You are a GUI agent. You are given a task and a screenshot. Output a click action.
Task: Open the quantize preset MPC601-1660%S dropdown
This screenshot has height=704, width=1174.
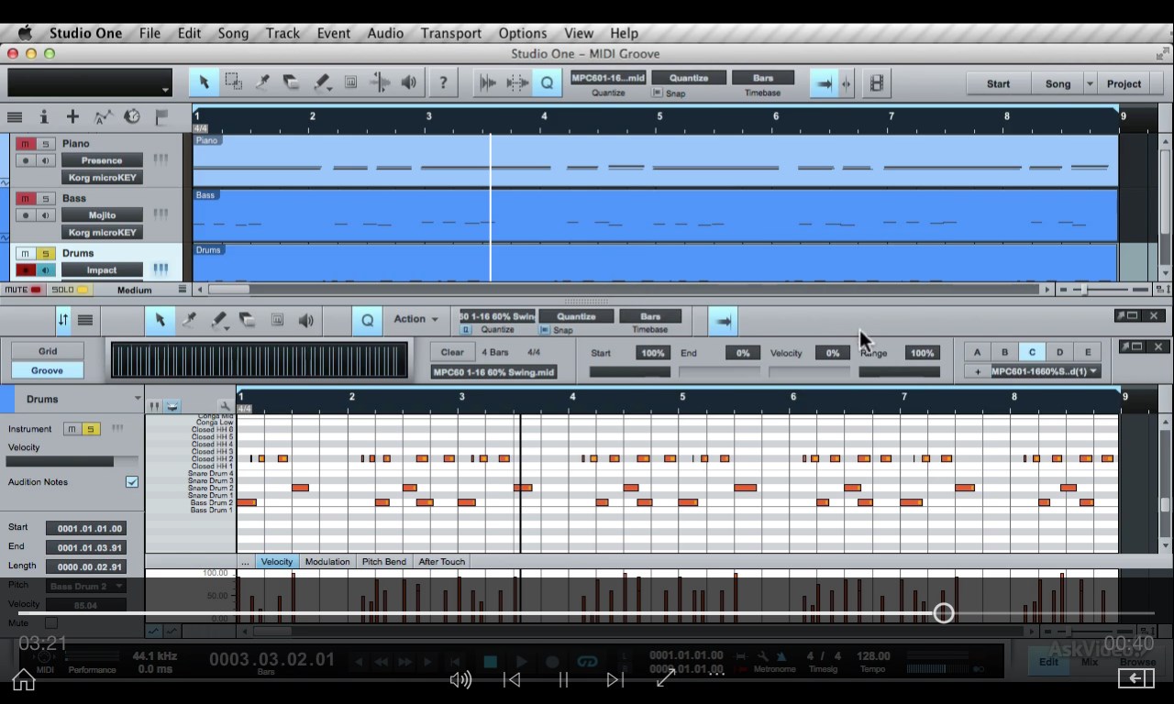[x=1045, y=371]
